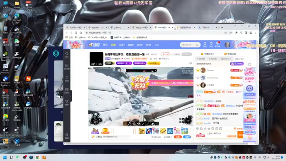Expand the 游戏 dropdown in Douyu navigation
The image size is (286, 161).
(x=140, y=45)
